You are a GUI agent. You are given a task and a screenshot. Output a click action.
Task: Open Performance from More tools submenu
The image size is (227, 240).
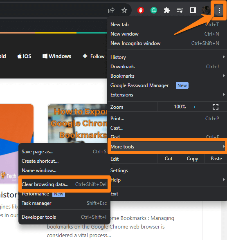click(64, 194)
